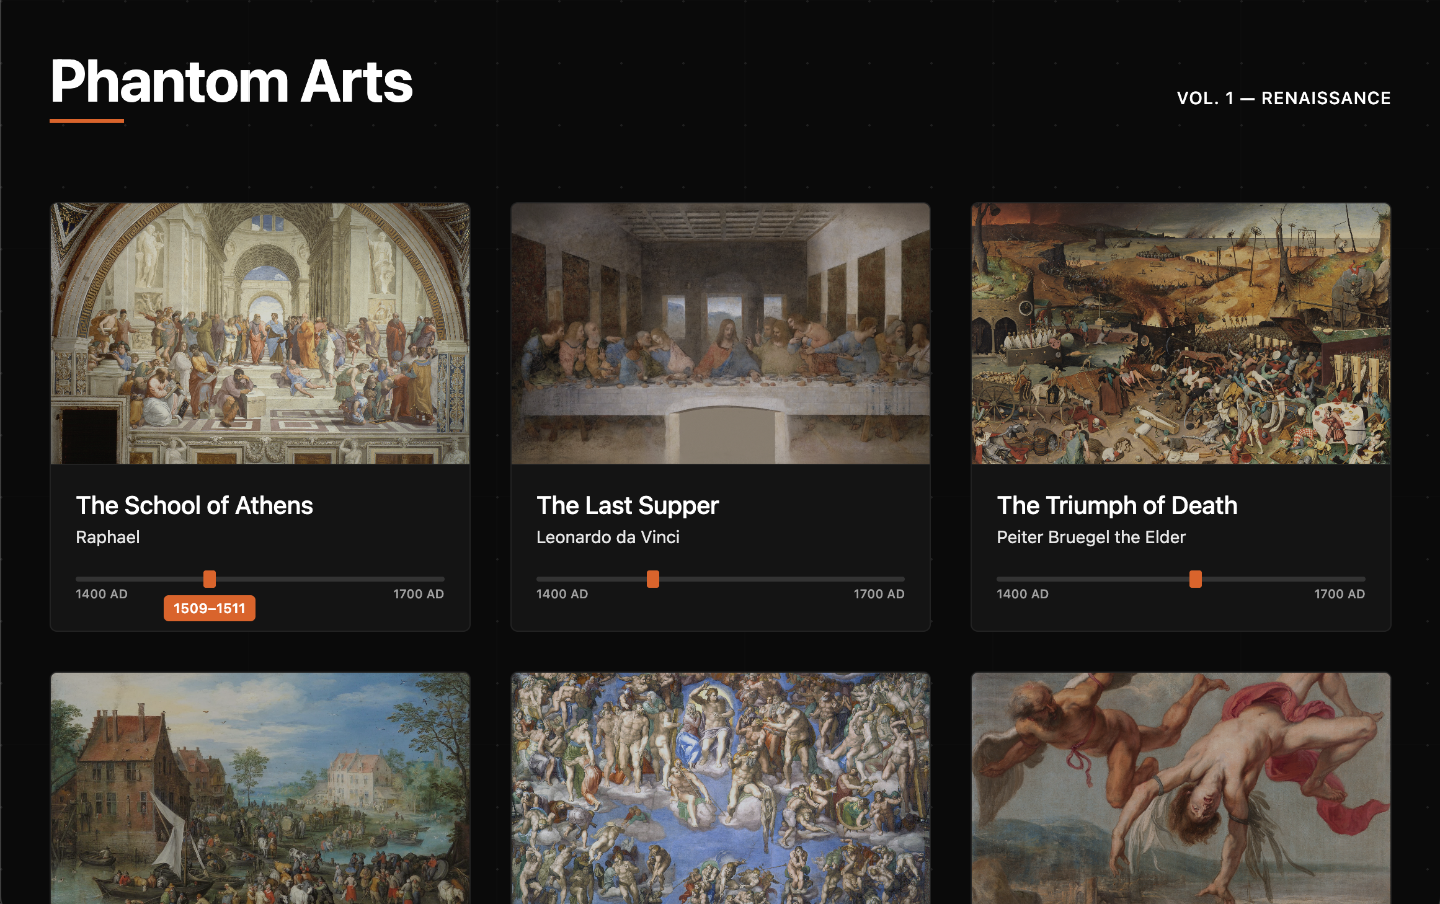Image resolution: width=1440 pixels, height=904 pixels.
Task: Click artist name Leonardo da Vinci
Action: [608, 537]
